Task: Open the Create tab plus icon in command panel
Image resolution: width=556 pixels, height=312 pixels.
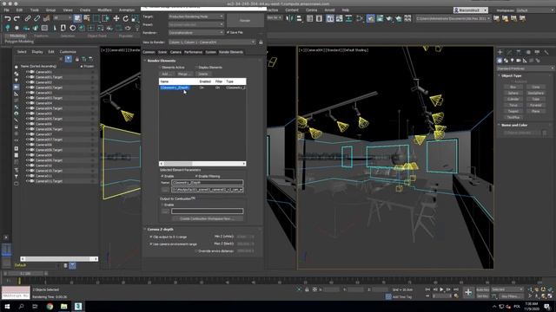Action: [x=500, y=52]
